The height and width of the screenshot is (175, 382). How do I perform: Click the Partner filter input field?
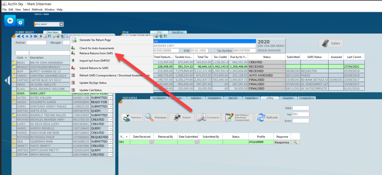coord(36,43)
